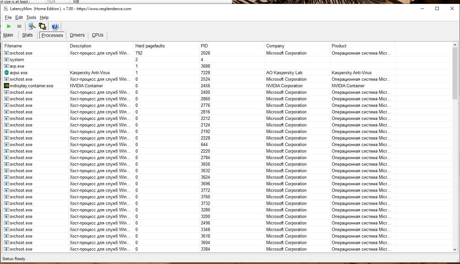Switch to the Main tab
460x264 pixels.
pyautogui.click(x=8, y=35)
